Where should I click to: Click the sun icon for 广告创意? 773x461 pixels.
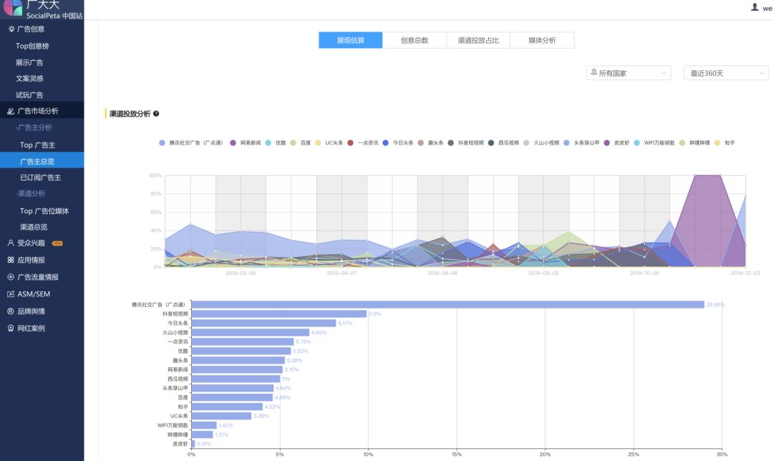(x=11, y=29)
